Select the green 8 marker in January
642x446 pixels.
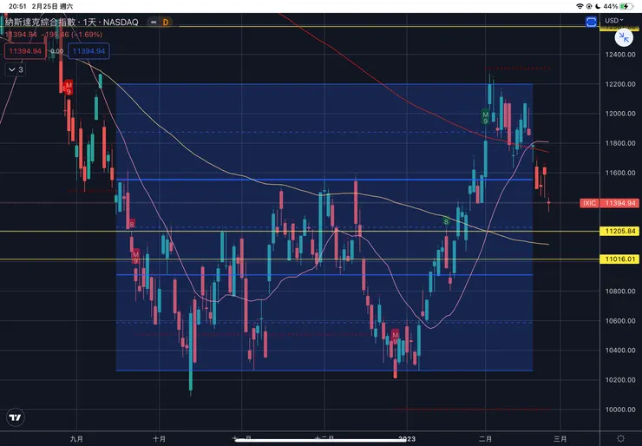pyautogui.click(x=446, y=221)
